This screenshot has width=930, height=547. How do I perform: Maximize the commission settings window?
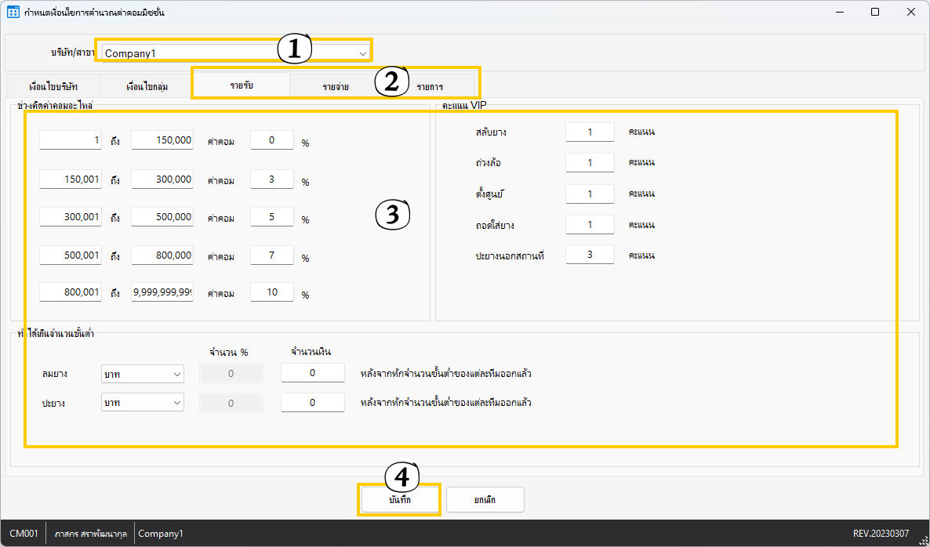(875, 13)
